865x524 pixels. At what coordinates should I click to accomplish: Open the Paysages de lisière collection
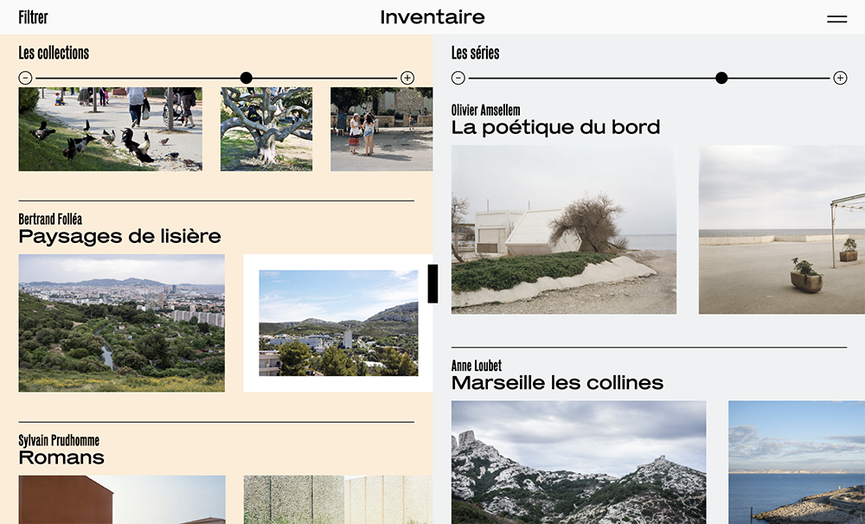(119, 237)
